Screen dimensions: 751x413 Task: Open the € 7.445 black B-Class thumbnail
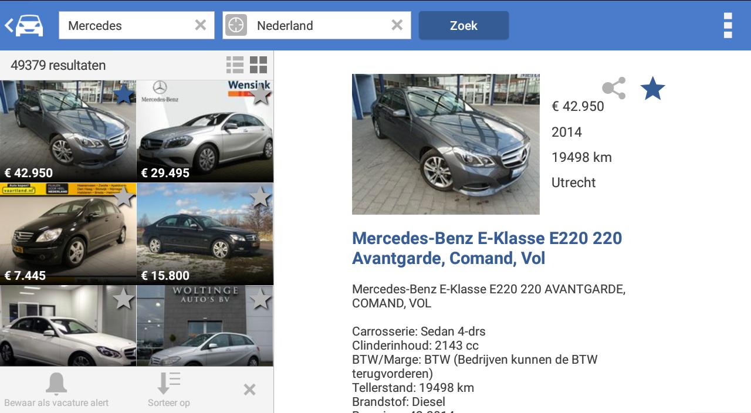[68, 233]
